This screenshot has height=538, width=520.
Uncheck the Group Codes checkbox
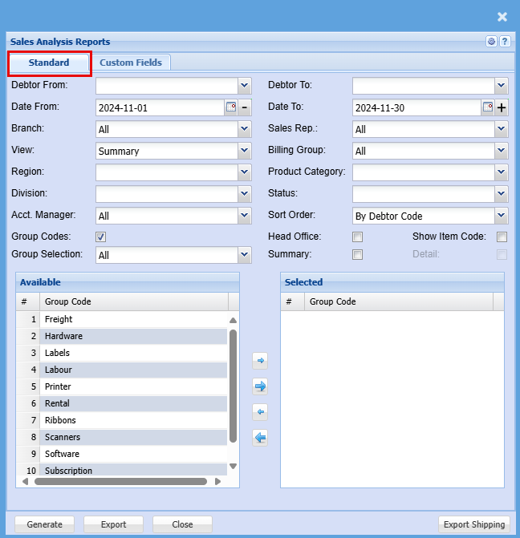pos(100,237)
